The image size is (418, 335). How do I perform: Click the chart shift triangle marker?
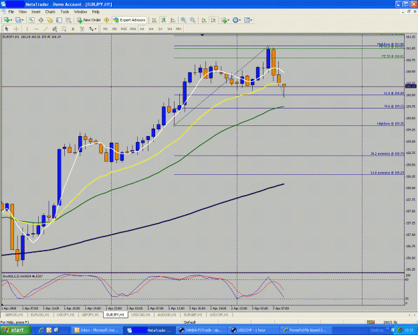203,35
